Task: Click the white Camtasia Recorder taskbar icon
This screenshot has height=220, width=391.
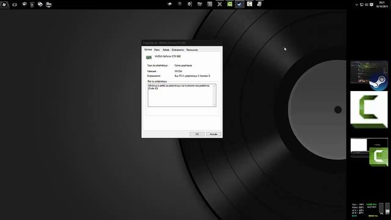Action: (249, 4)
